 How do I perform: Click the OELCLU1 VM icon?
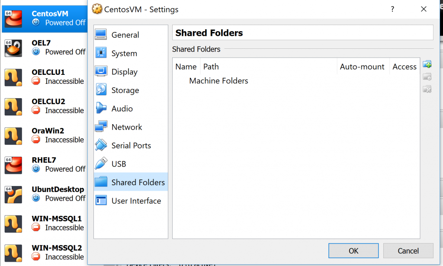13,77
